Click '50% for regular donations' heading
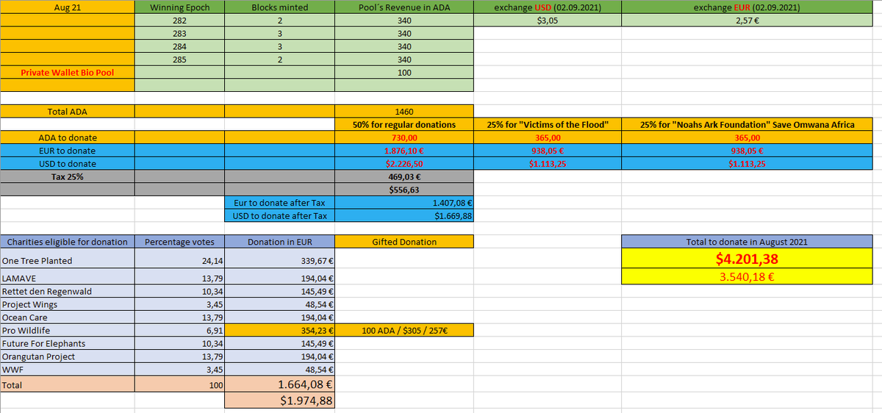 pyautogui.click(x=404, y=125)
